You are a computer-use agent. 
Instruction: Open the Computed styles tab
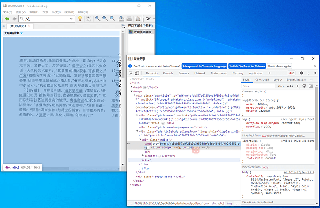coord(262,80)
